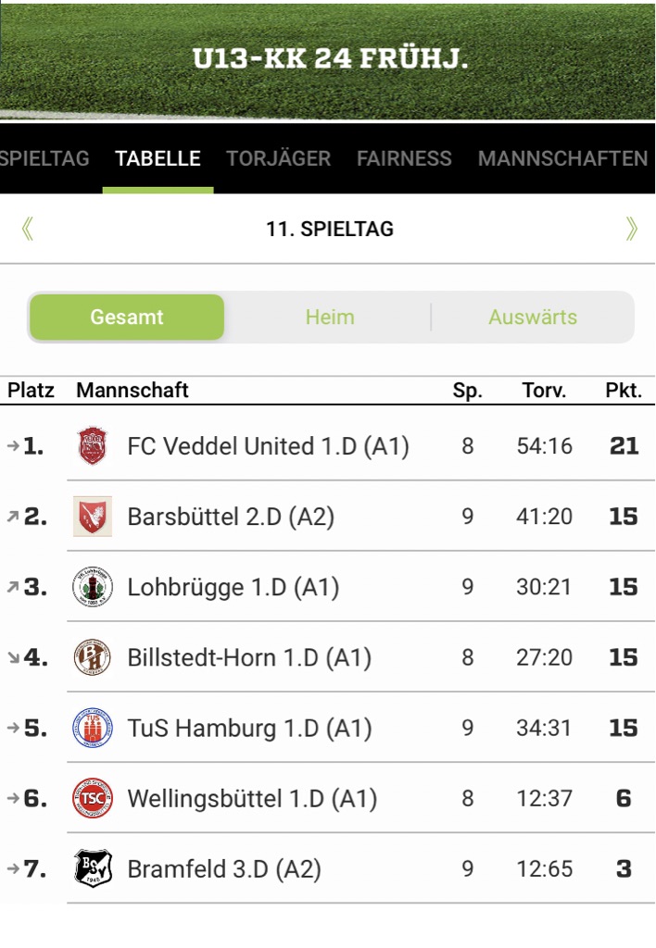Tap the Barsbüttel red shield logo
The height and width of the screenshot is (948, 656).
click(93, 517)
